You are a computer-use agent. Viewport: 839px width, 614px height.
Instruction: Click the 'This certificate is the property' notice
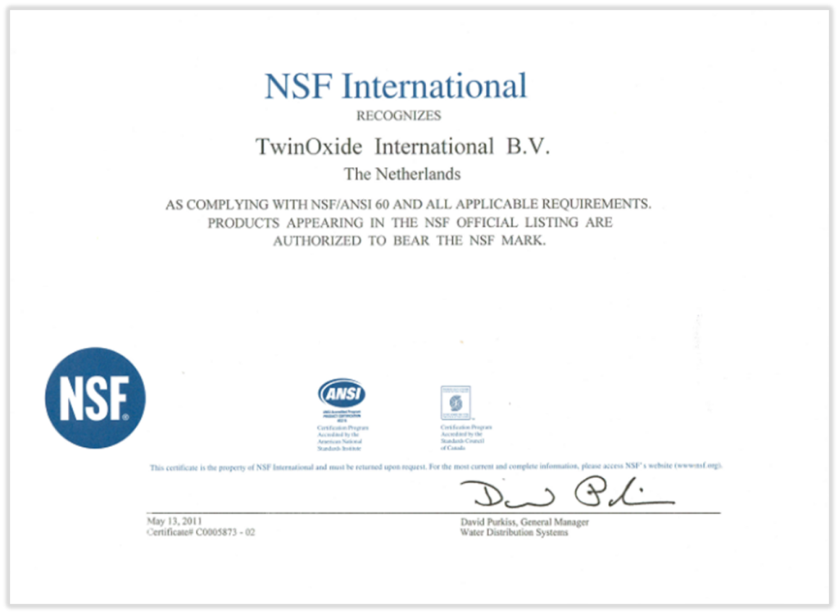436,467
